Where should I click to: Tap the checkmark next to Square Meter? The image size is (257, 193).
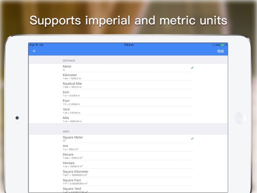click(x=192, y=138)
